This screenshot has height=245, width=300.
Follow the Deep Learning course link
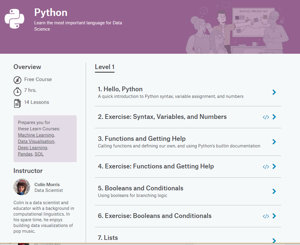tap(32, 148)
